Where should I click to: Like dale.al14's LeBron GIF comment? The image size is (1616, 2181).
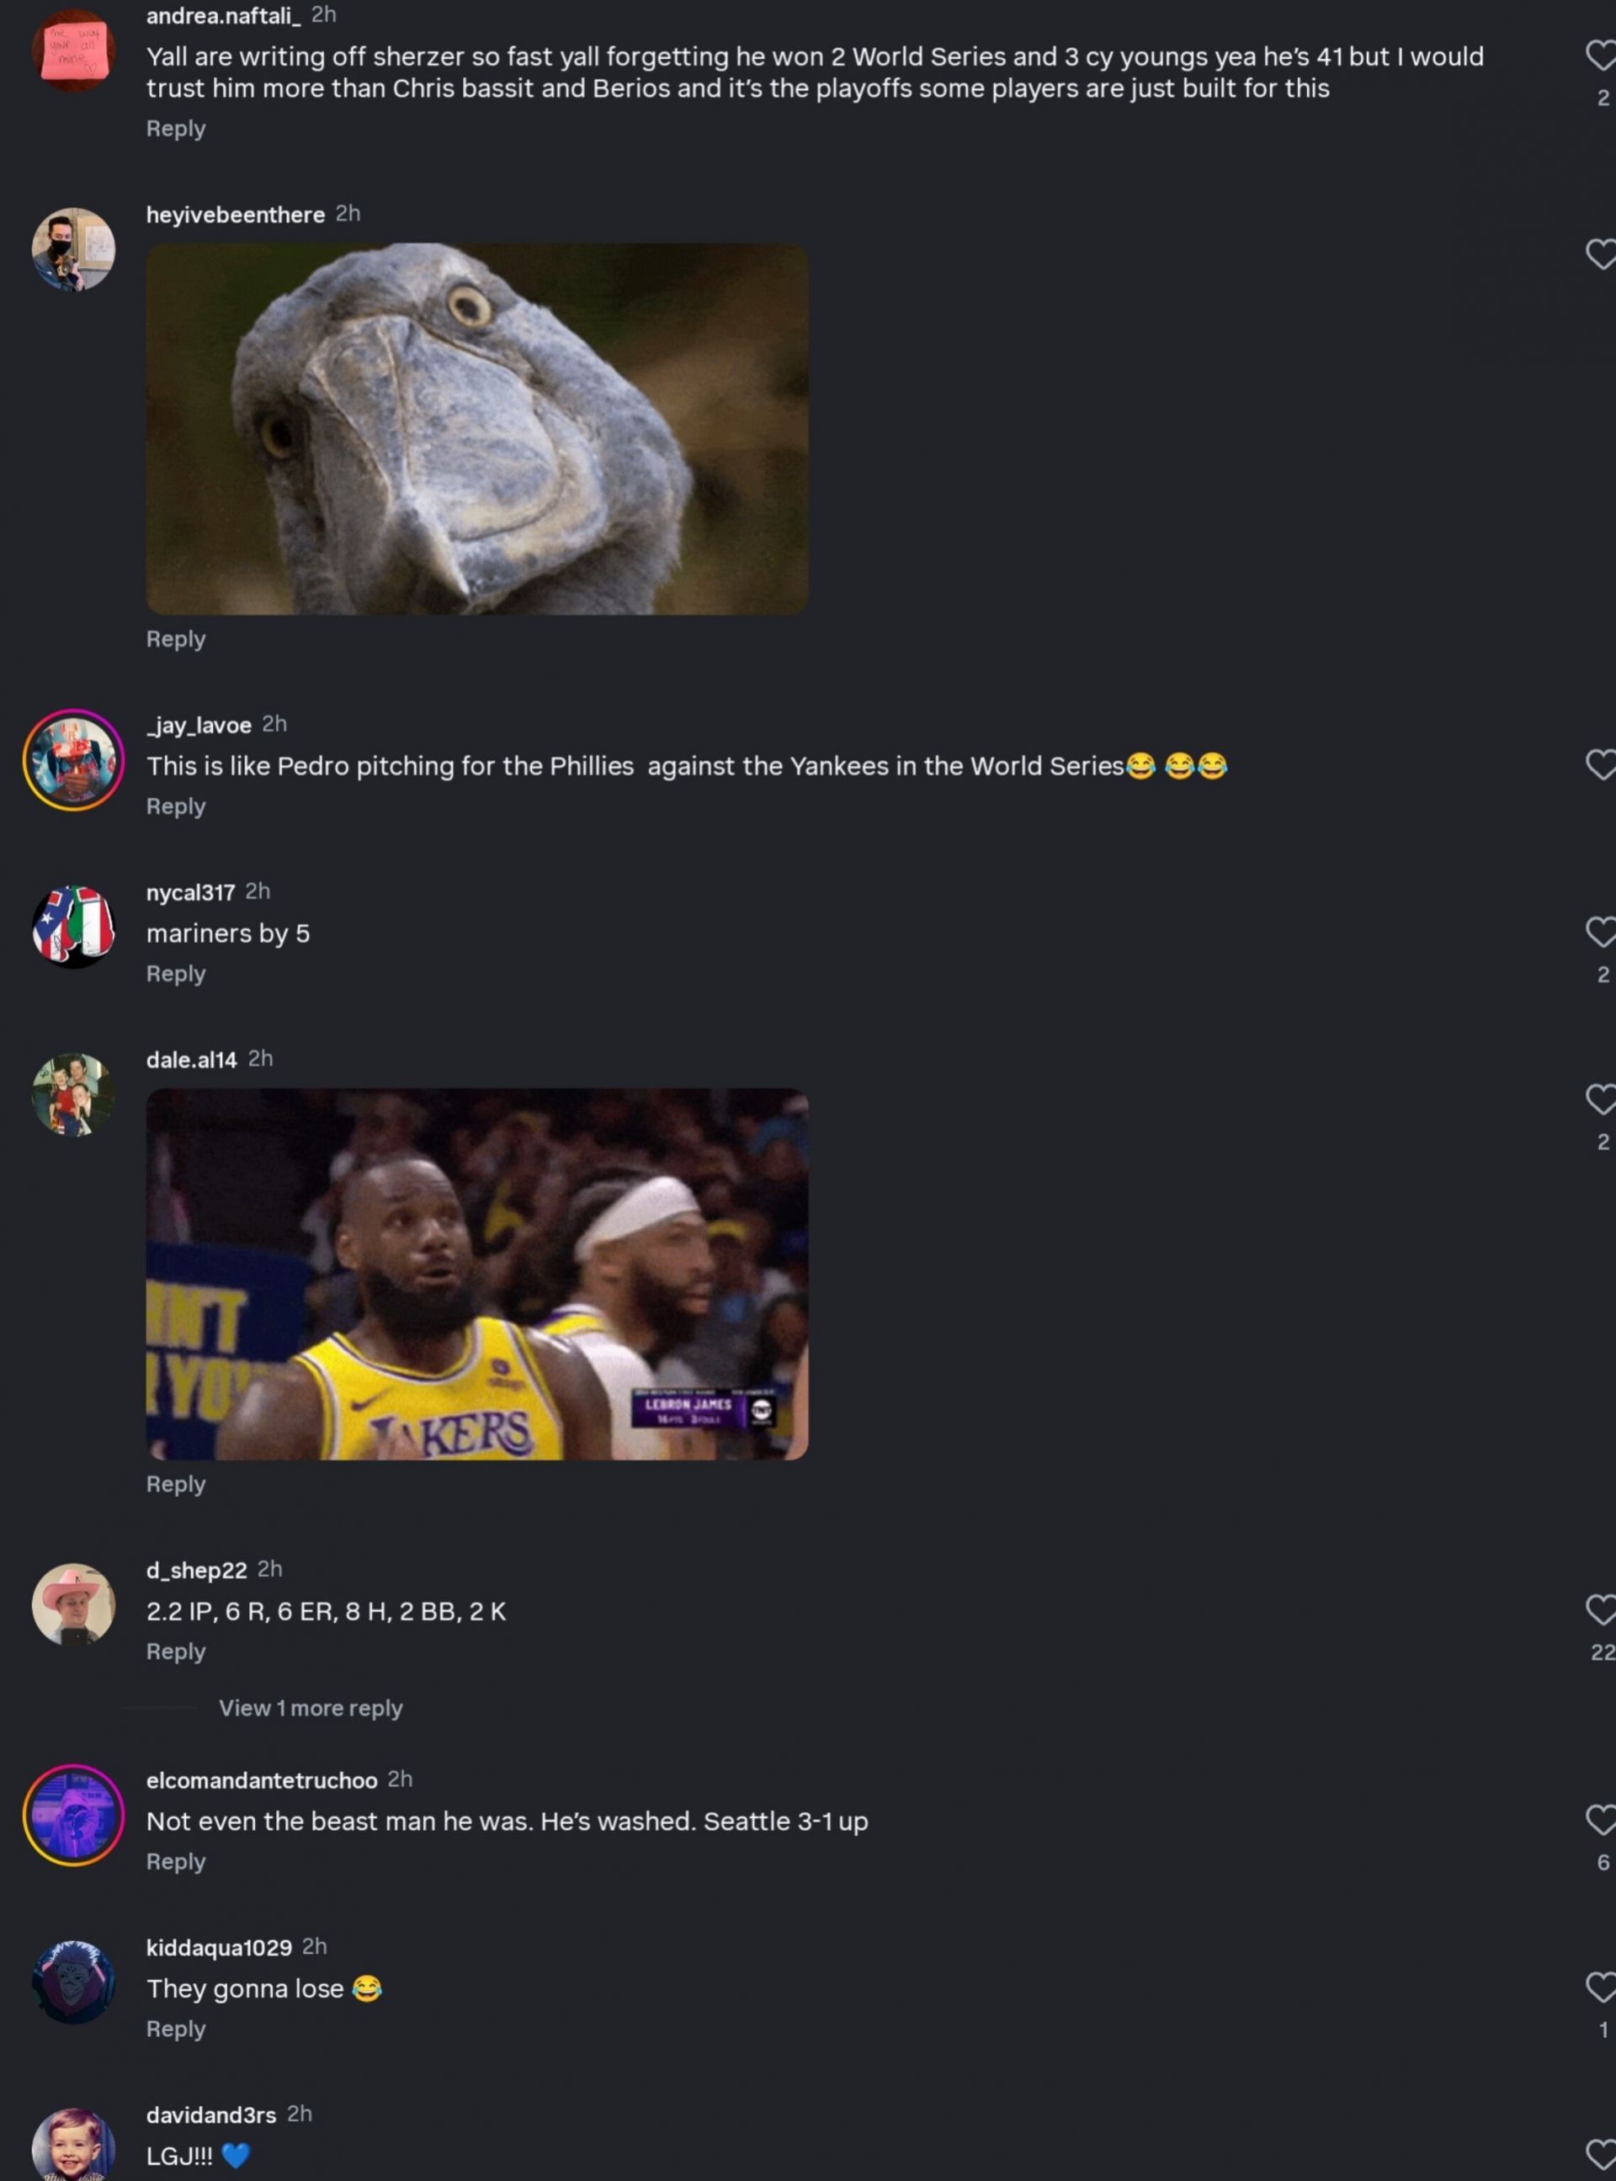click(x=1600, y=1099)
